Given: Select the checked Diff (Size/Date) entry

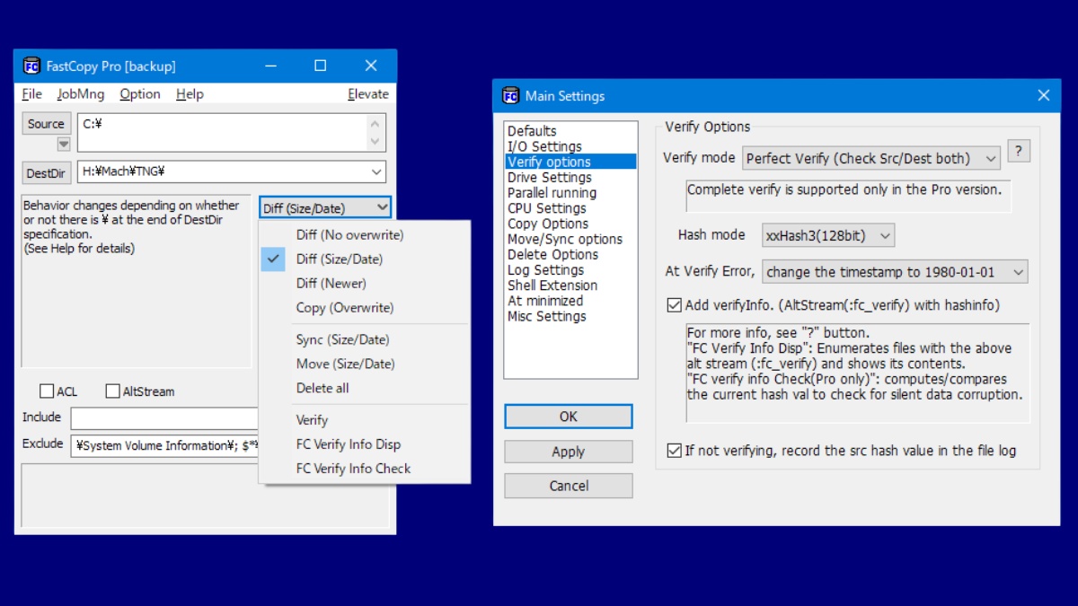Looking at the screenshot, I should tap(364, 259).
